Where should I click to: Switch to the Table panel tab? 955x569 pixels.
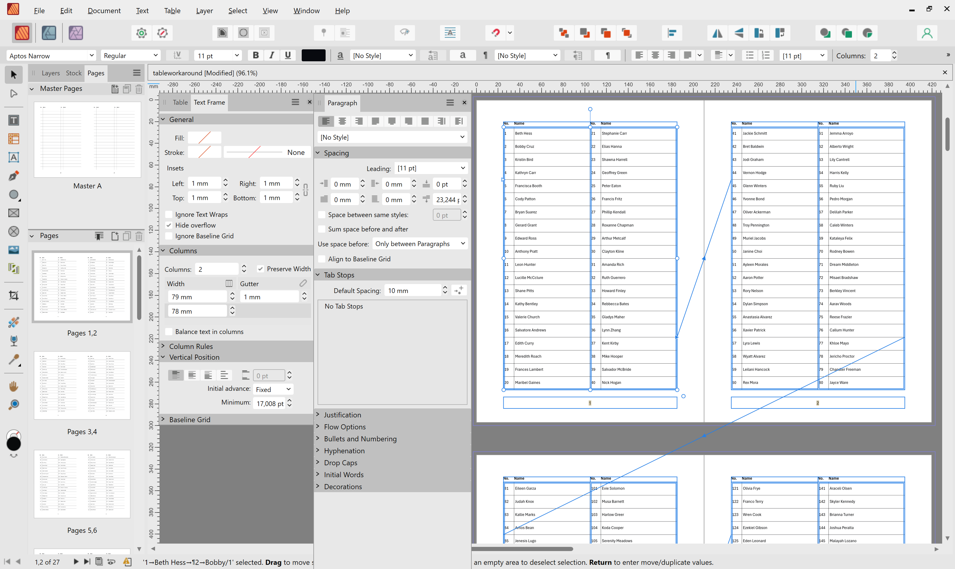[x=180, y=102]
